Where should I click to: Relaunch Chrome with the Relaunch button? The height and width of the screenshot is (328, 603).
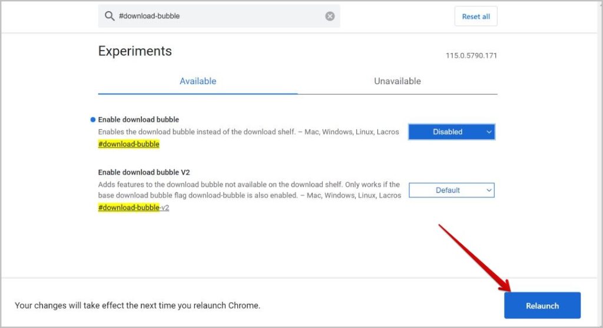pyautogui.click(x=542, y=305)
